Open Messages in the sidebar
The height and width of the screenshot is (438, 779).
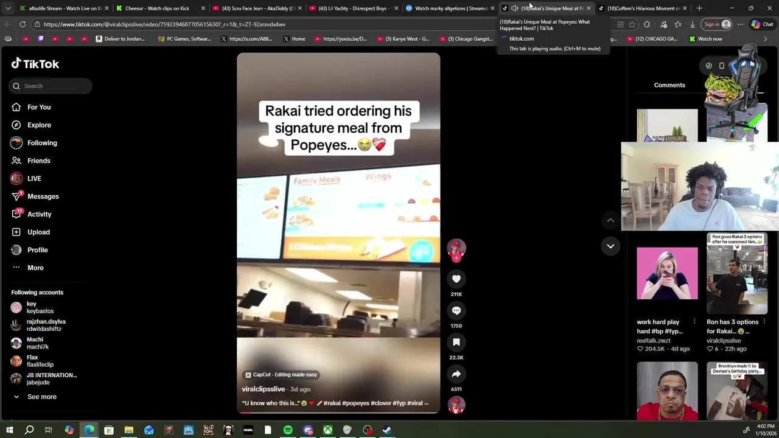(43, 196)
